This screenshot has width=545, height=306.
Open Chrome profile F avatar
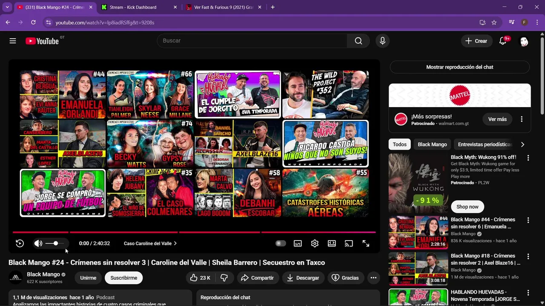525,23
